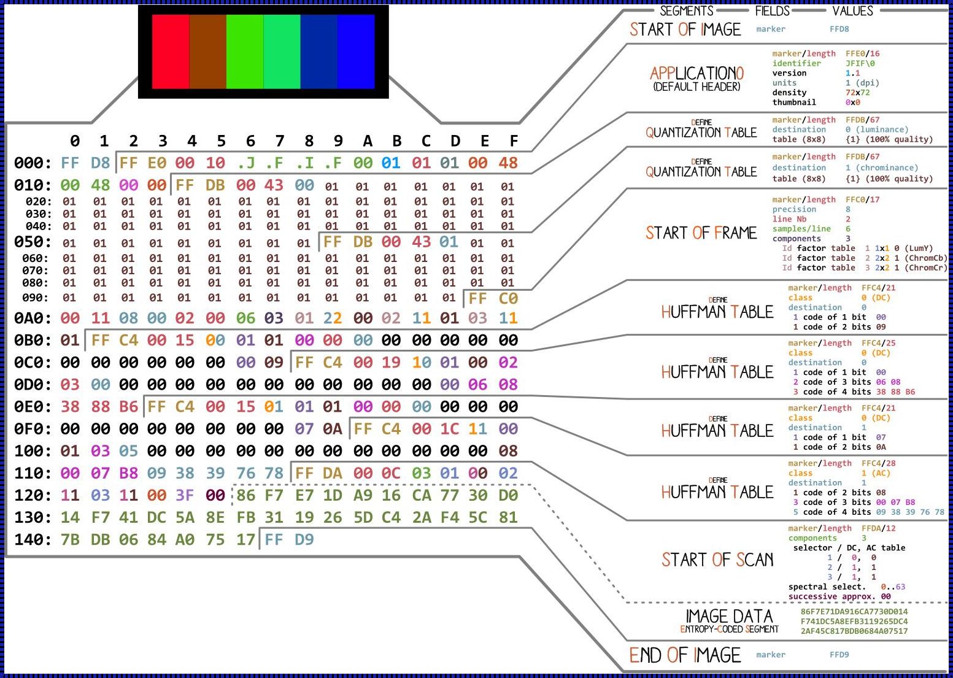The width and height of the screenshot is (953, 678).
Task: Click the FFC0/17 marker/length value
Action: (863, 199)
